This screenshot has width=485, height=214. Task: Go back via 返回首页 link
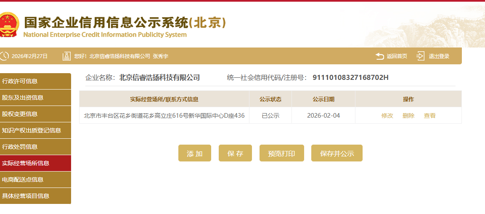coord(397,56)
